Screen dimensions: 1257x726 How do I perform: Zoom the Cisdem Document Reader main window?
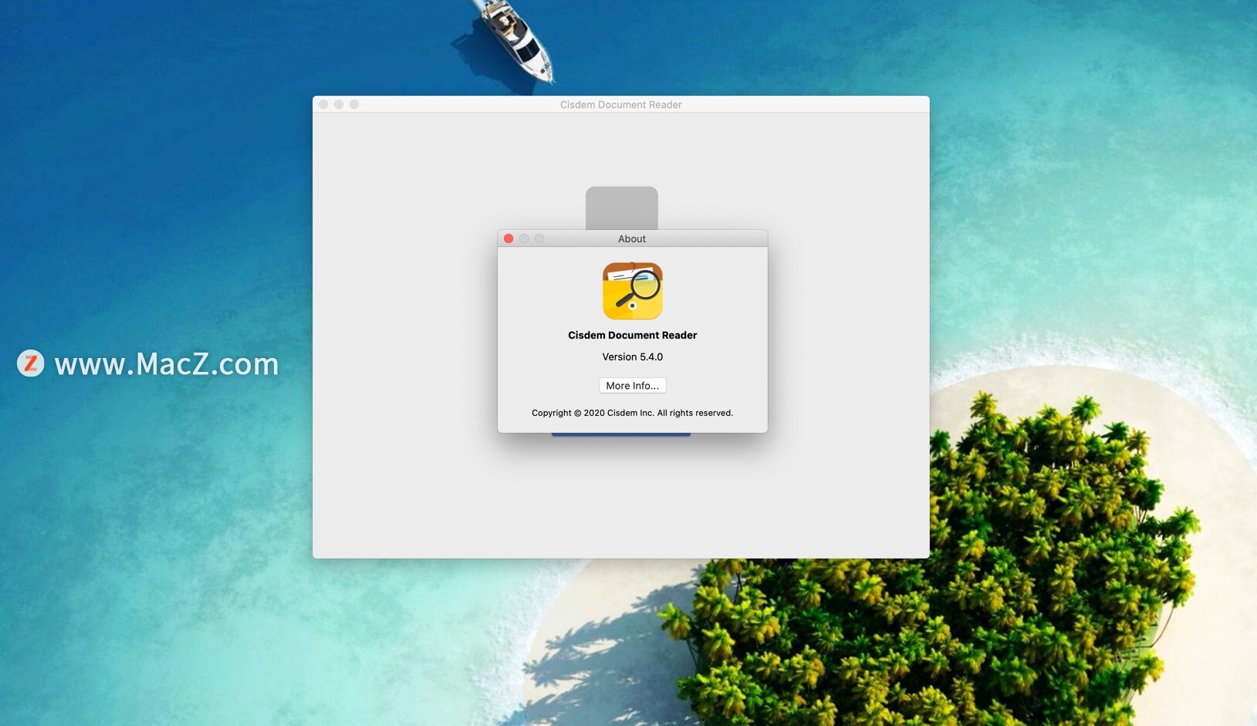click(354, 104)
